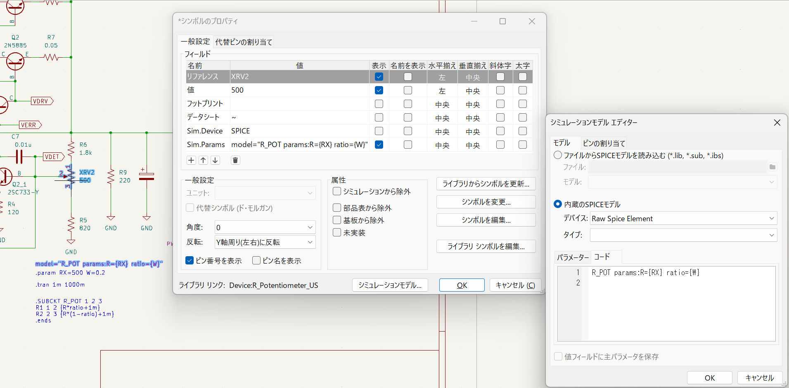Viewport: 789px width, 388px height.
Task: Click the XRV2 reference value cell
Action: pos(299,77)
